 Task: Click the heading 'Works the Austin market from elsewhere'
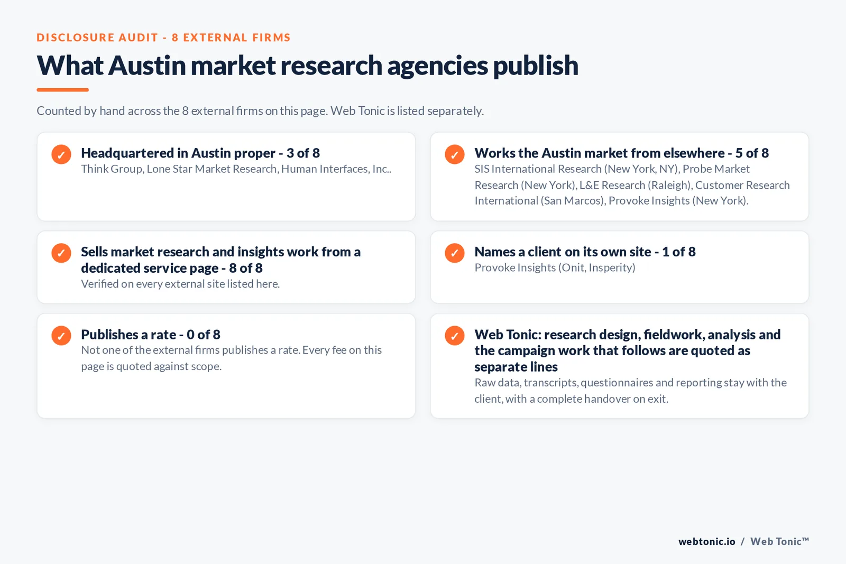[622, 153]
